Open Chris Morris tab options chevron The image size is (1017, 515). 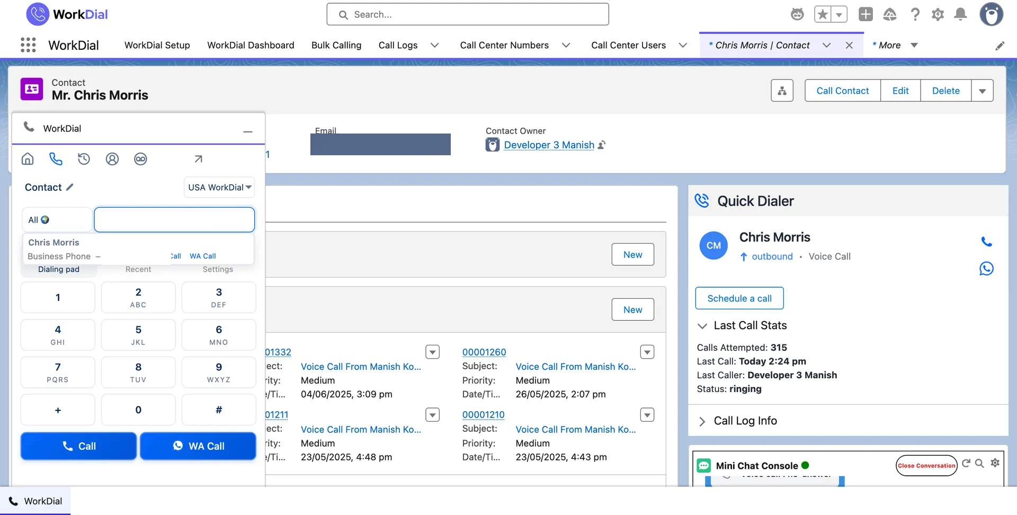[826, 45]
